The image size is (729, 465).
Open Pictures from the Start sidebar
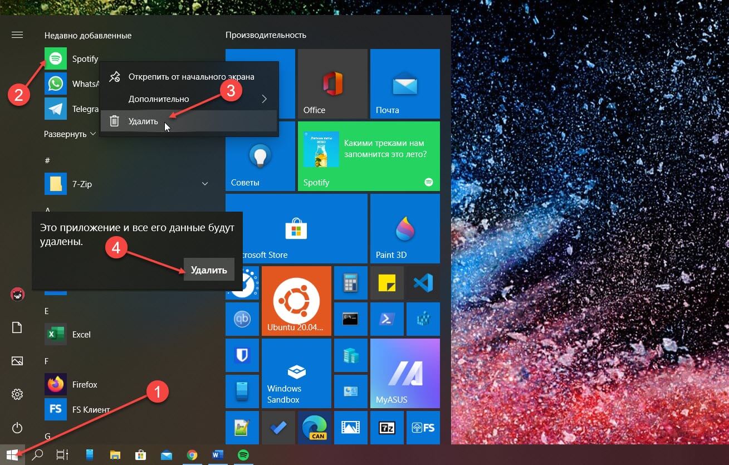pos(17,361)
